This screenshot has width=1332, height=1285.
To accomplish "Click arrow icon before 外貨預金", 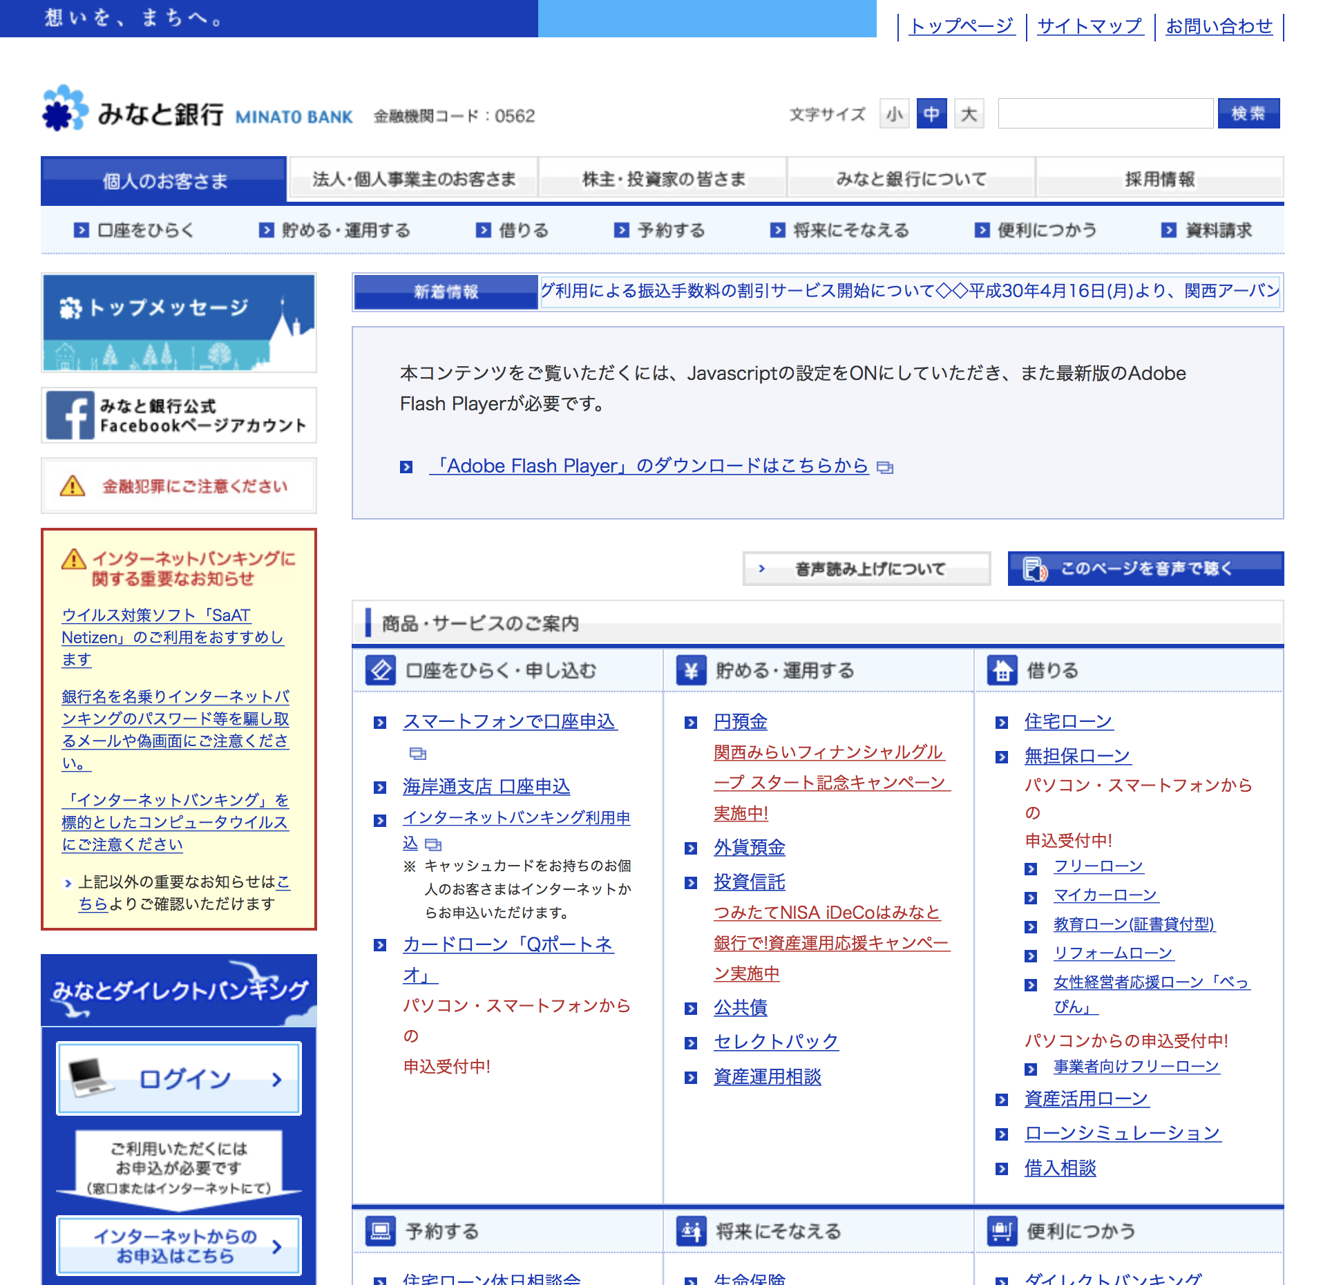I will 691,848.
